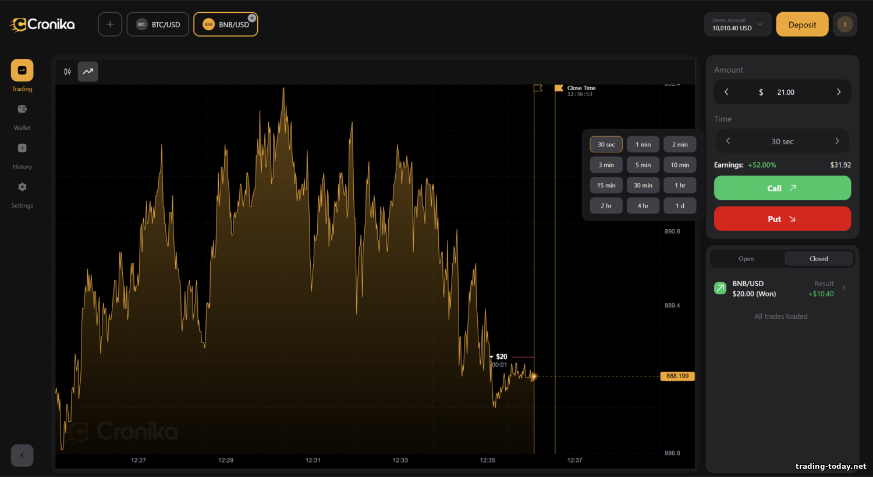Choose the 5 min time interval
This screenshot has width=873, height=477.
click(x=643, y=165)
